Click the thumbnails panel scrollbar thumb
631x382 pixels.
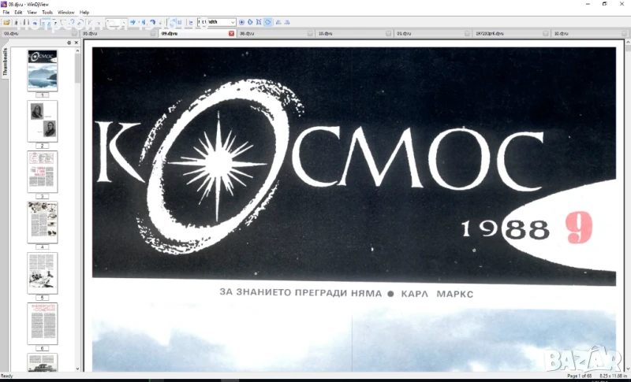tap(77, 69)
